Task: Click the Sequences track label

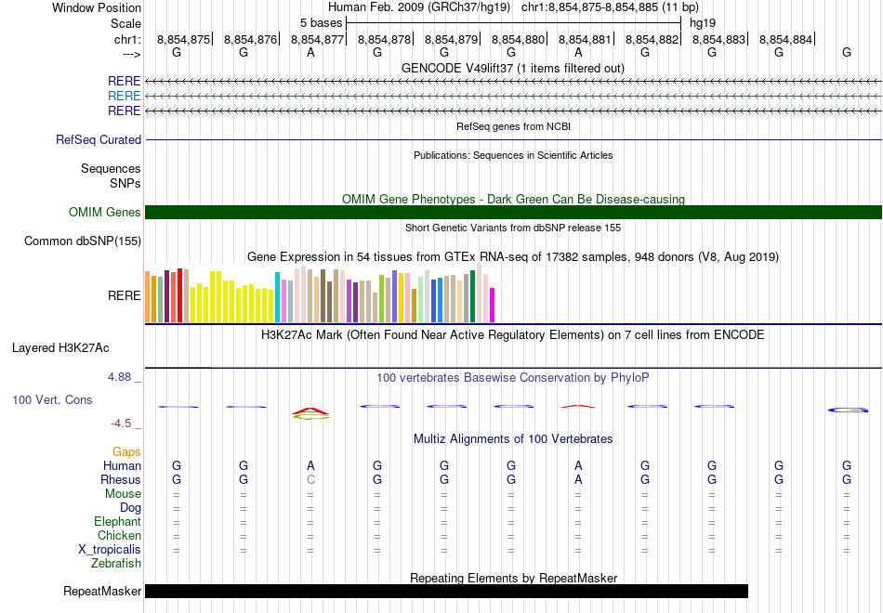Action: click(111, 168)
